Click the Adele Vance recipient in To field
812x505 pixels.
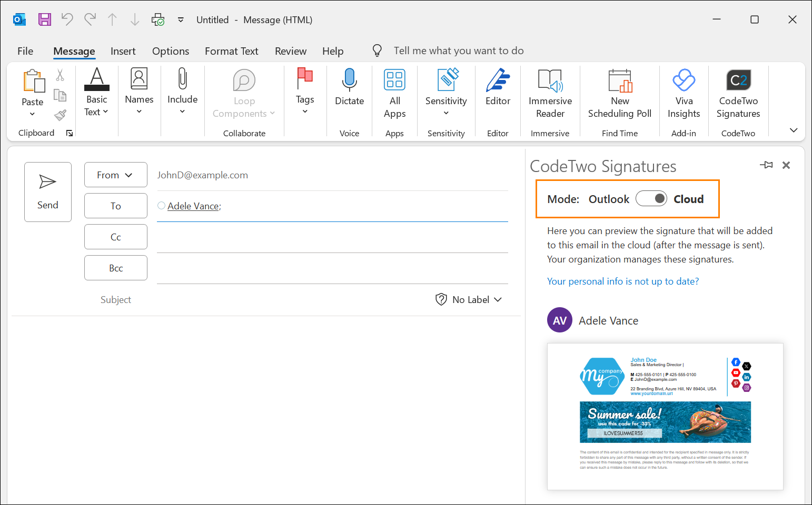[x=193, y=206]
